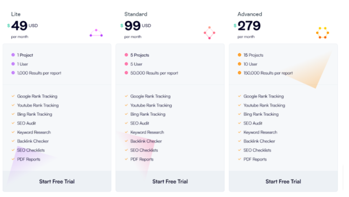349x197 pixels.
Task: Click Keyword Research in the Advanced plan
Action: 260,132
